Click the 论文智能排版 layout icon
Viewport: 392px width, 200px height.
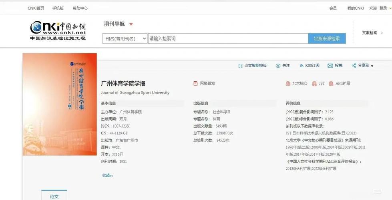click(240, 66)
